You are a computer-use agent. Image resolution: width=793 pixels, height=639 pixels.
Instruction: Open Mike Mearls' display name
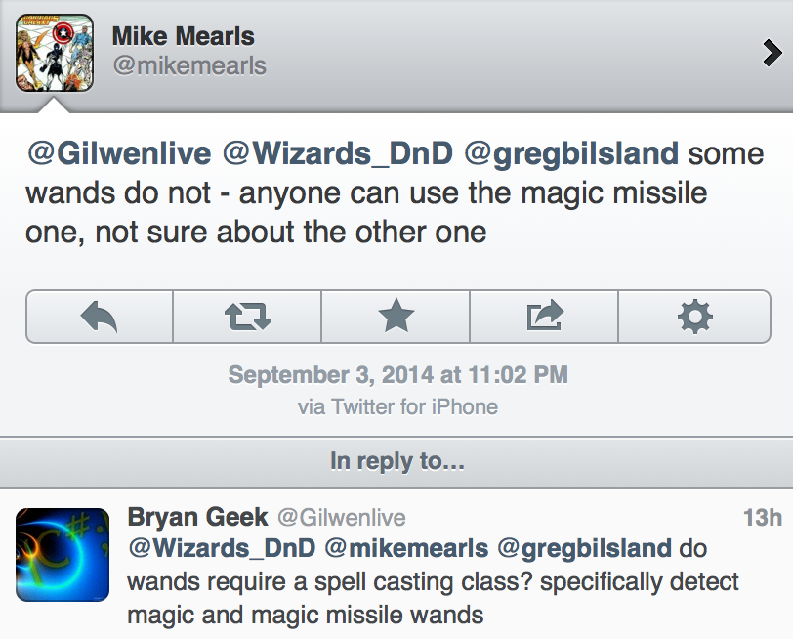pos(182,36)
